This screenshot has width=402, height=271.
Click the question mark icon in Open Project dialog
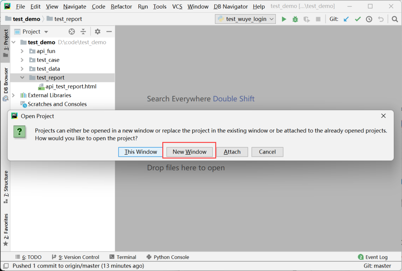click(19, 132)
